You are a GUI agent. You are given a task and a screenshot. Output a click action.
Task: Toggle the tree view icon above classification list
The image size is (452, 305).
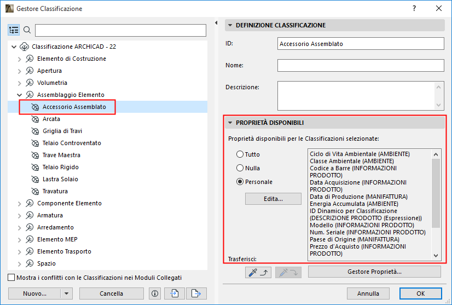(x=14, y=30)
